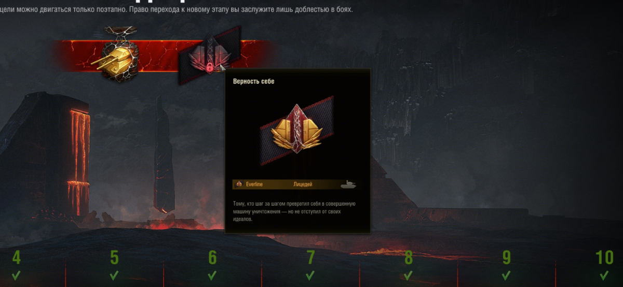Click the Верность себе tooltip title
The image size is (623, 287).
254,81
